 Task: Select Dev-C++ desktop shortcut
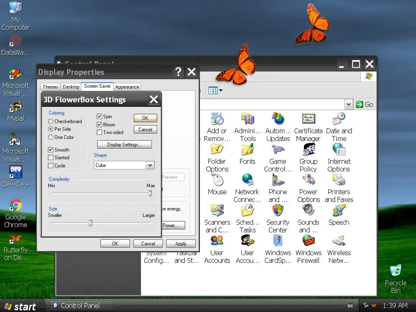pos(15,177)
